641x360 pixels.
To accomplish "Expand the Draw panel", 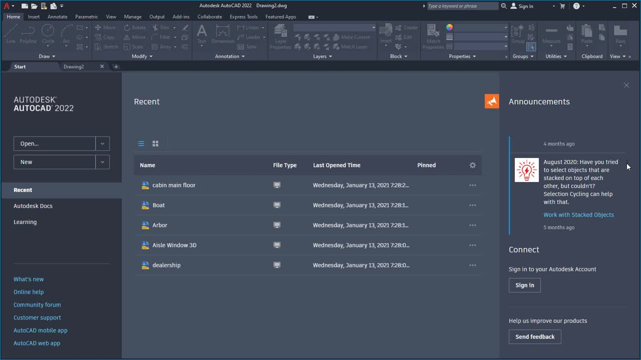I will pos(47,56).
